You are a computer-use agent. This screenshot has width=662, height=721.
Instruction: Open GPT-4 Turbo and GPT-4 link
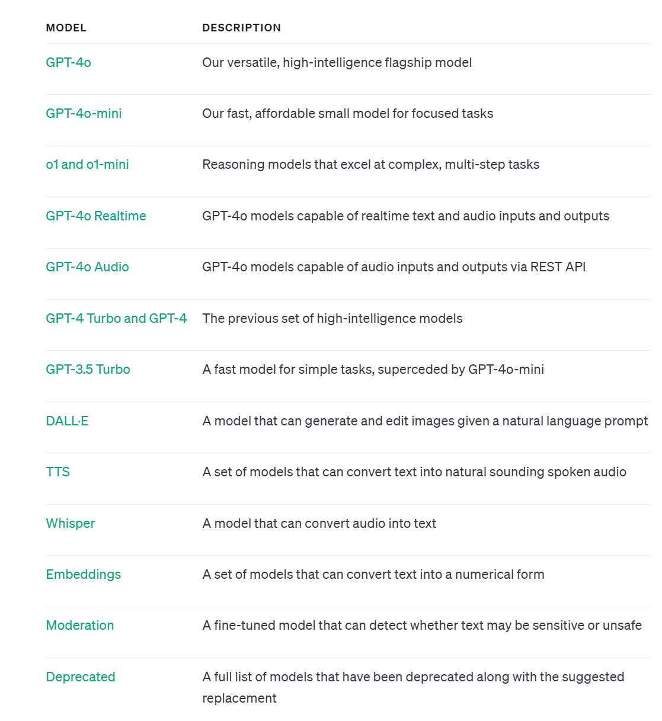click(116, 319)
